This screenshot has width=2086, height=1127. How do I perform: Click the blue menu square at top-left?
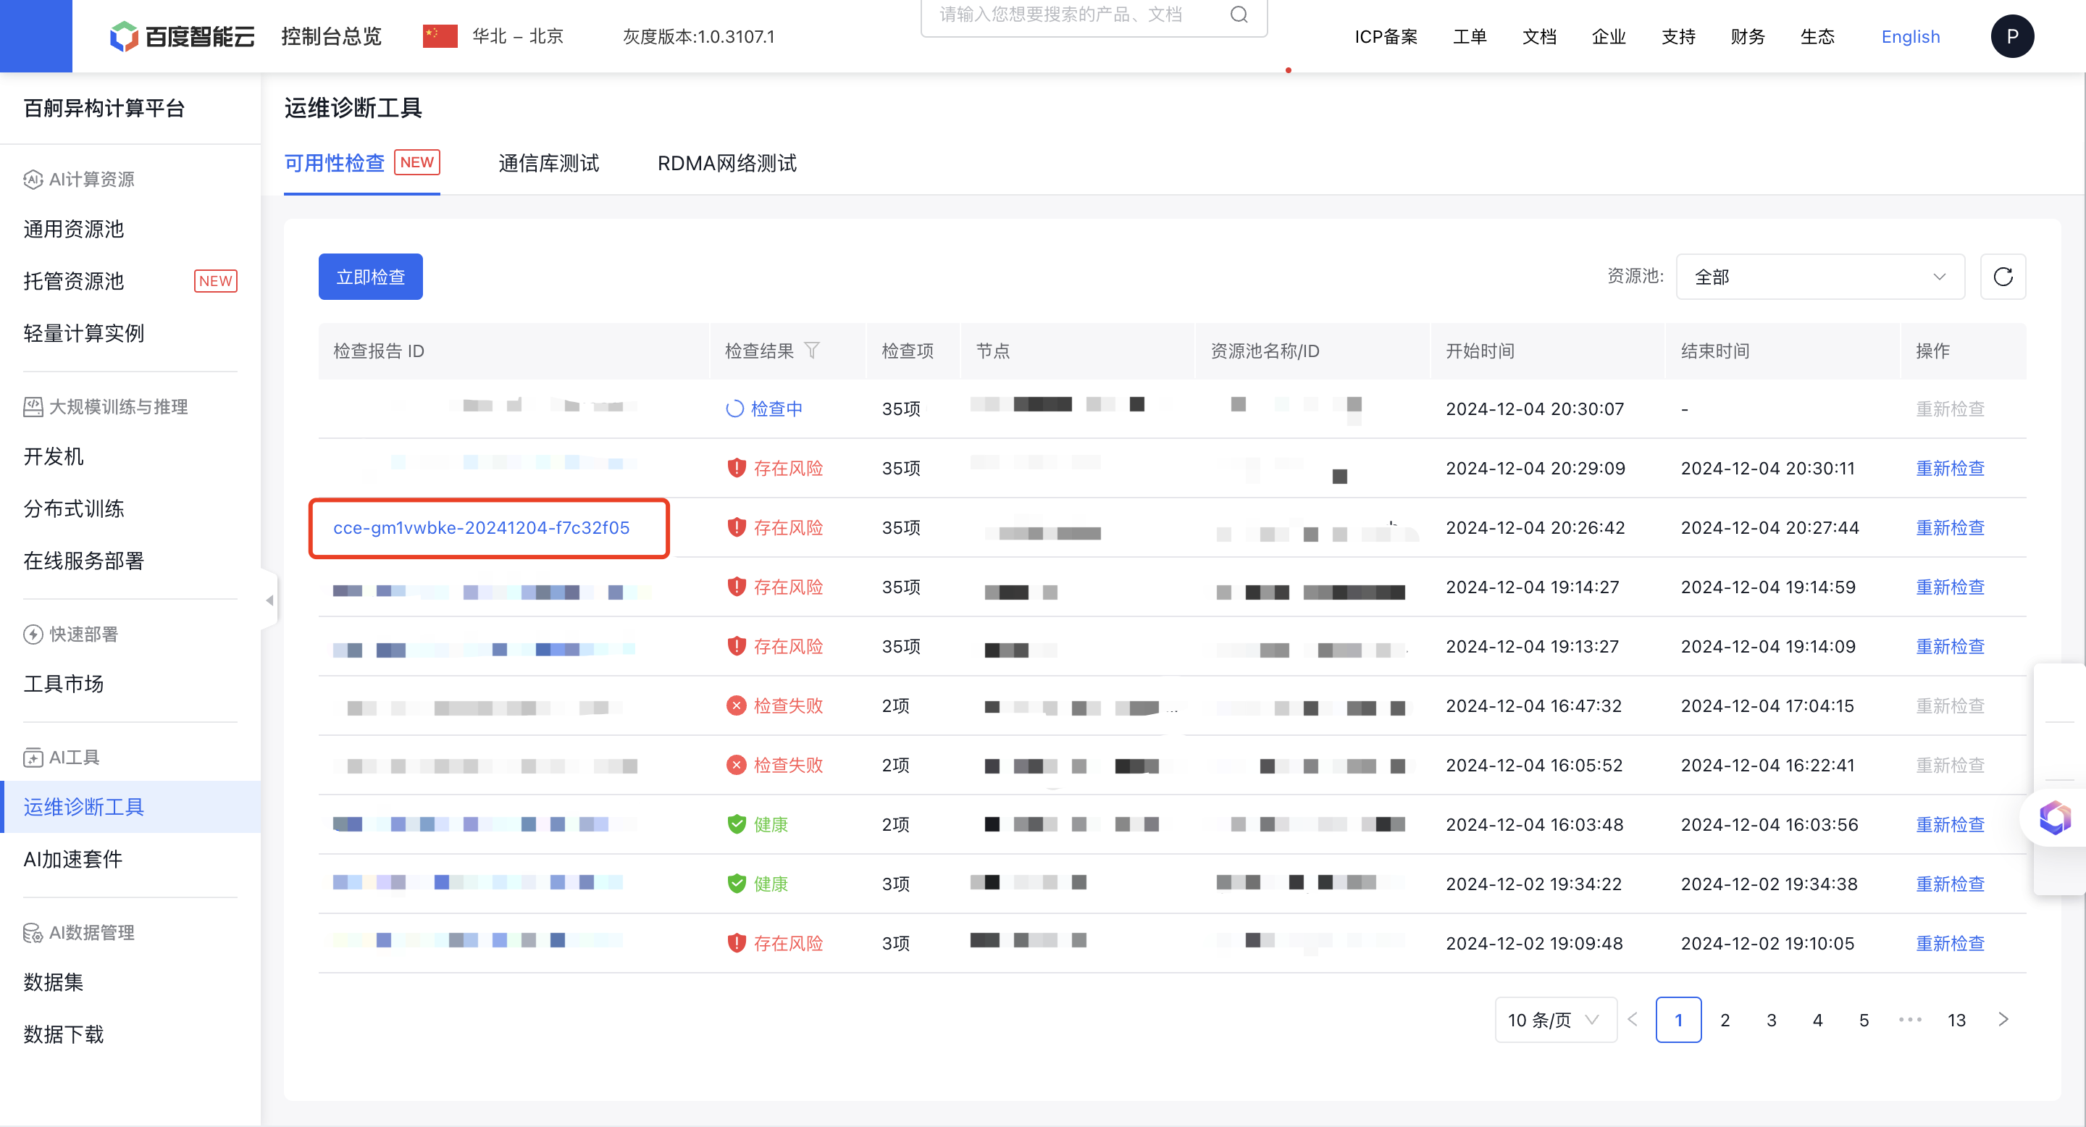[x=36, y=36]
